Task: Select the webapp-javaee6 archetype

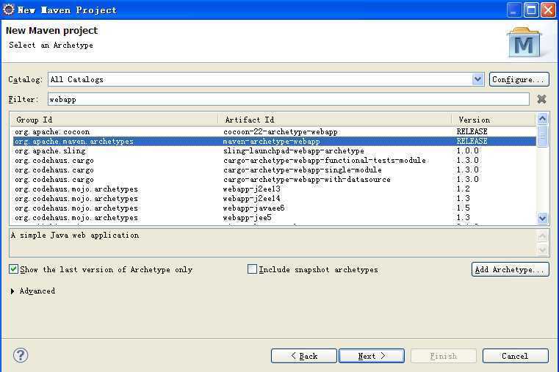Action: pyautogui.click(x=274, y=208)
